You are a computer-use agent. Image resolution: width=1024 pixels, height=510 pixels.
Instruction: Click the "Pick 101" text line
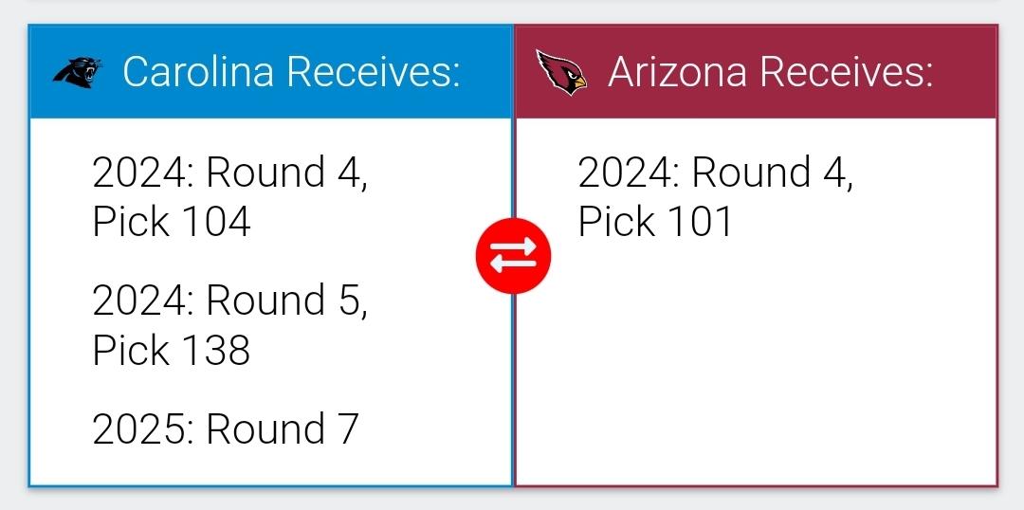(x=655, y=221)
